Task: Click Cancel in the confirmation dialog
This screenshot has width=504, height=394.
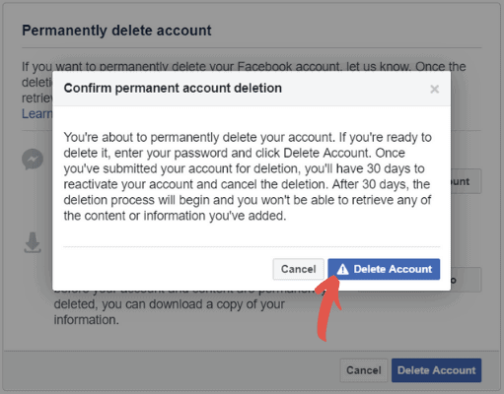Action: click(298, 269)
